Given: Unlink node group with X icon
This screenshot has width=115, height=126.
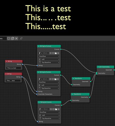Looking at the screenshot, I should 16,39.
